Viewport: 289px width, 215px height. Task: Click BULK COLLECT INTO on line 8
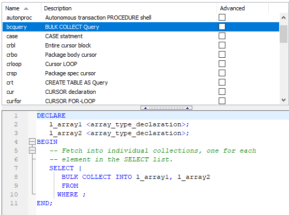click(97, 177)
